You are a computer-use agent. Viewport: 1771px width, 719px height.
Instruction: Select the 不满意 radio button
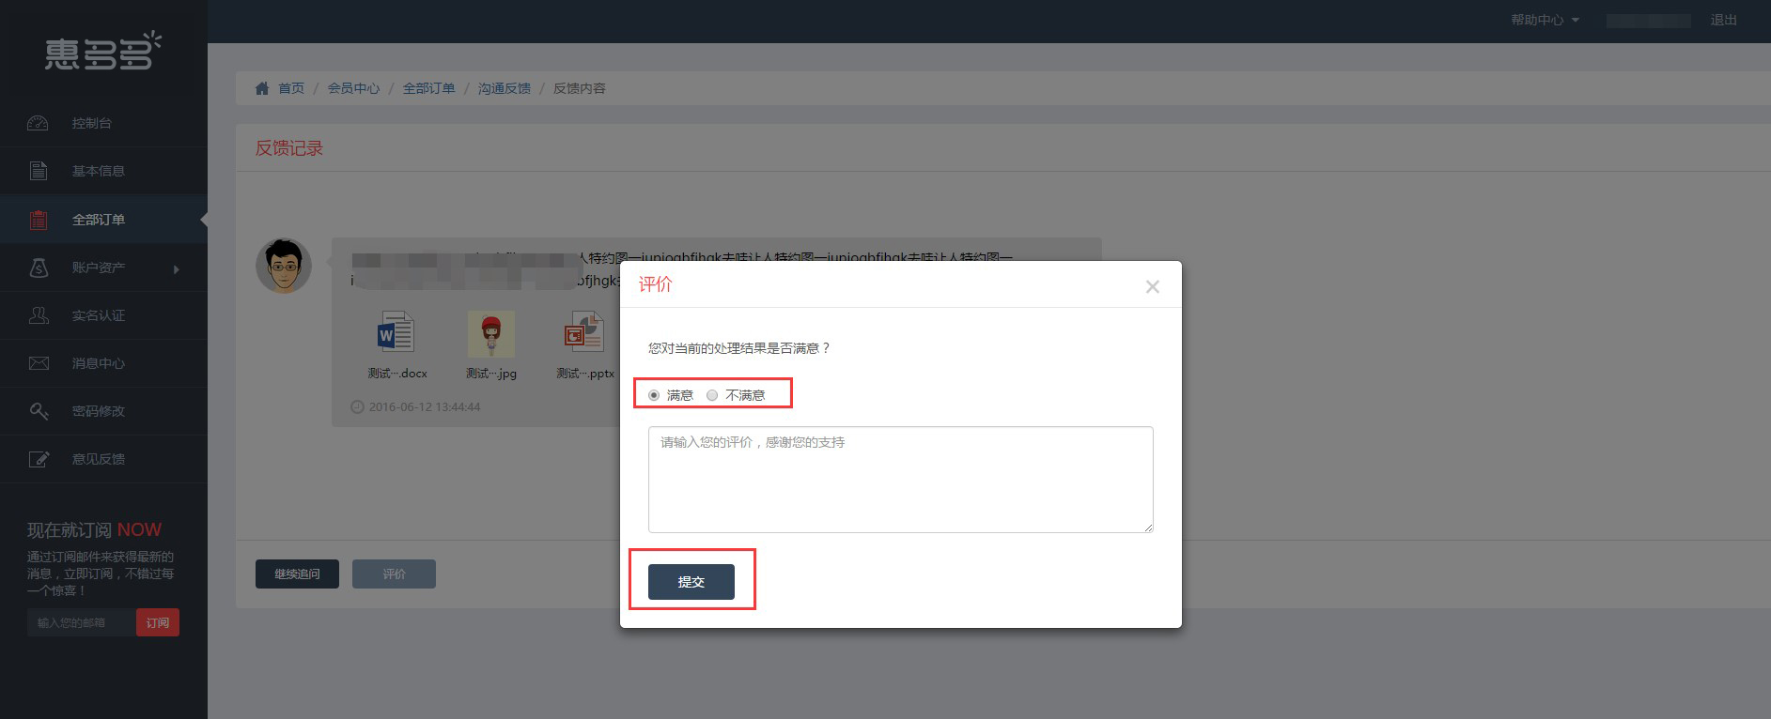[x=712, y=395]
